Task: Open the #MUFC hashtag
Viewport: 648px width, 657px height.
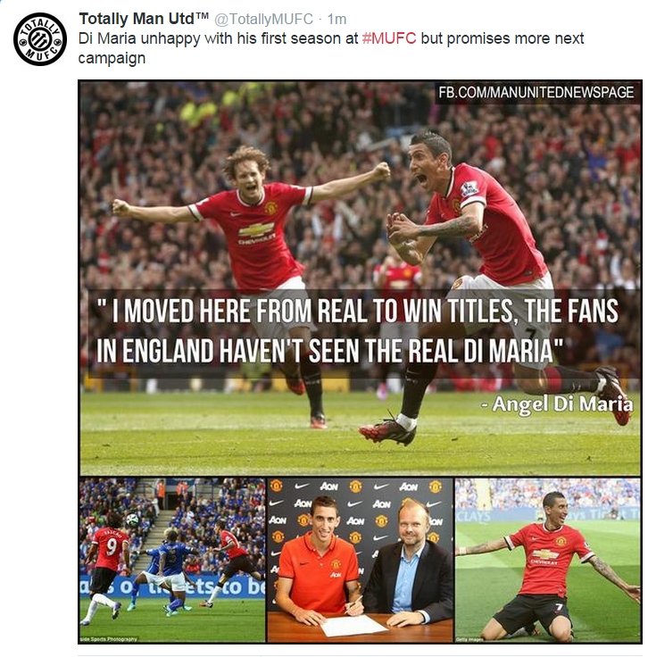Action: pyautogui.click(x=389, y=38)
